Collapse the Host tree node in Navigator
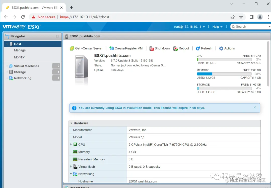 coord(7,44)
